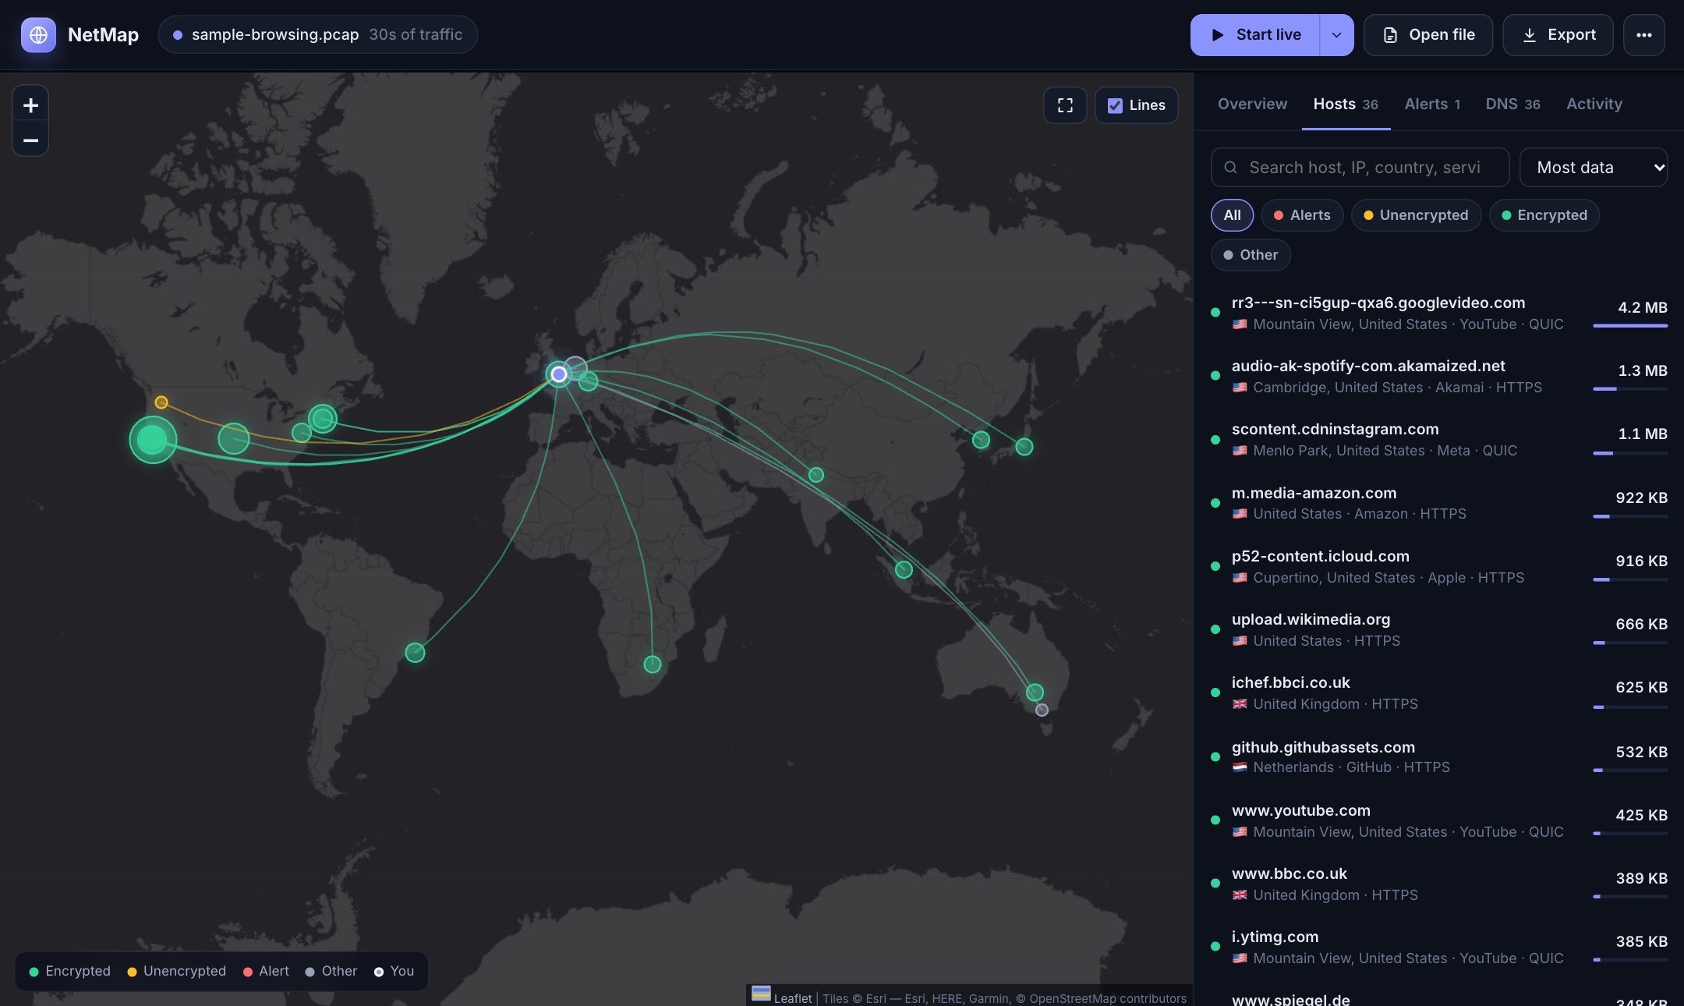
Task: Zoom out on the map
Action: [x=30, y=140]
